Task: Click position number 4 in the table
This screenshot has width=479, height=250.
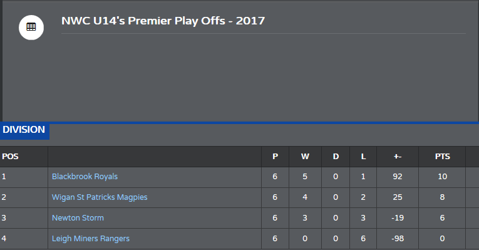Action: (x=4, y=239)
